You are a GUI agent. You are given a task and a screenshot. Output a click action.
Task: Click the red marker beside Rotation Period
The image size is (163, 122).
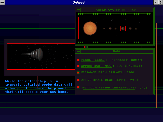78,87
